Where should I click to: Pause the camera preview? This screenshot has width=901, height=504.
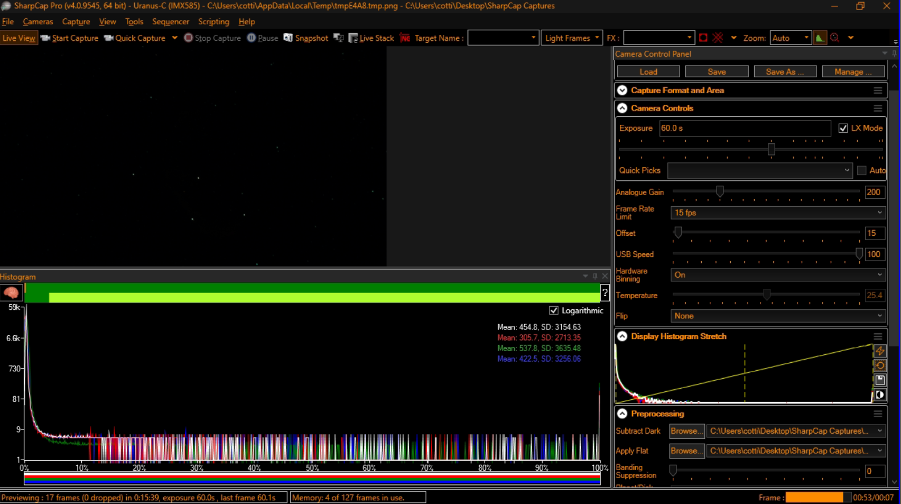[263, 38]
